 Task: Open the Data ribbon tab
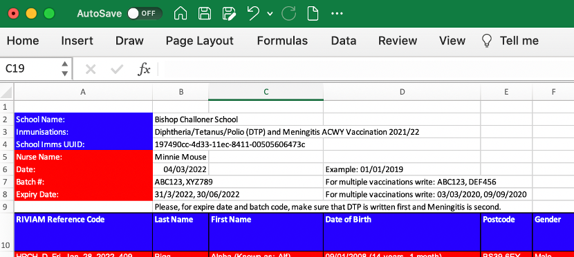tap(344, 41)
